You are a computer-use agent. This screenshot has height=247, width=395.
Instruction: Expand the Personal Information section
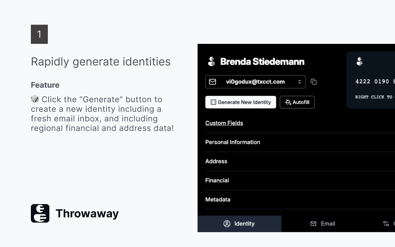(x=233, y=142)
